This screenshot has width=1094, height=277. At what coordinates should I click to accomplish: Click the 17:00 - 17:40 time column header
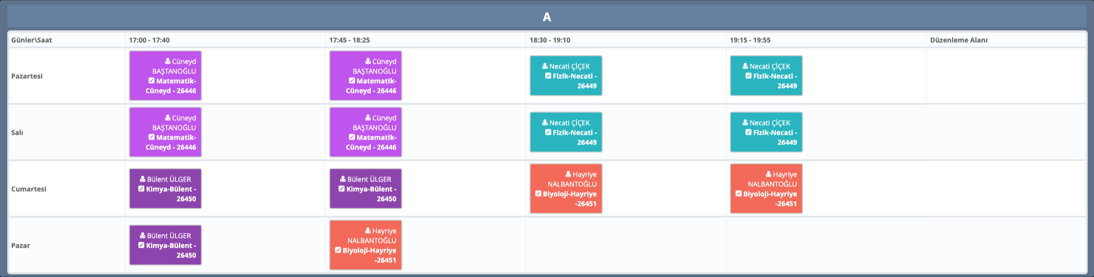[x=149, y=40]
